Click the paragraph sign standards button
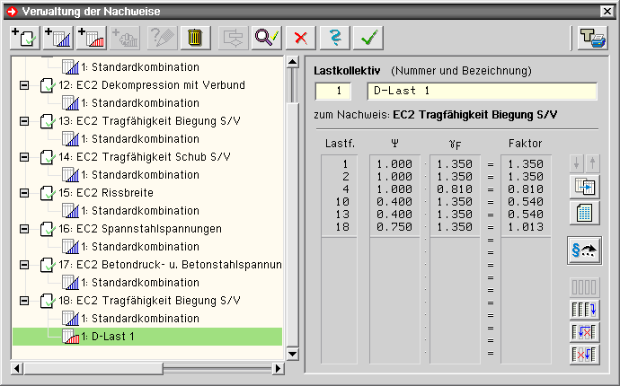The height and width of the screenshot is (386, 620). (584, 253)
